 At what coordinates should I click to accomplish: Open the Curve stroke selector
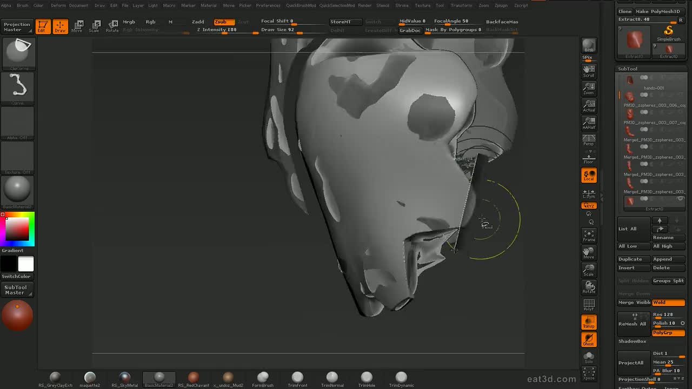pyautogui.click(x=17, y=89)
